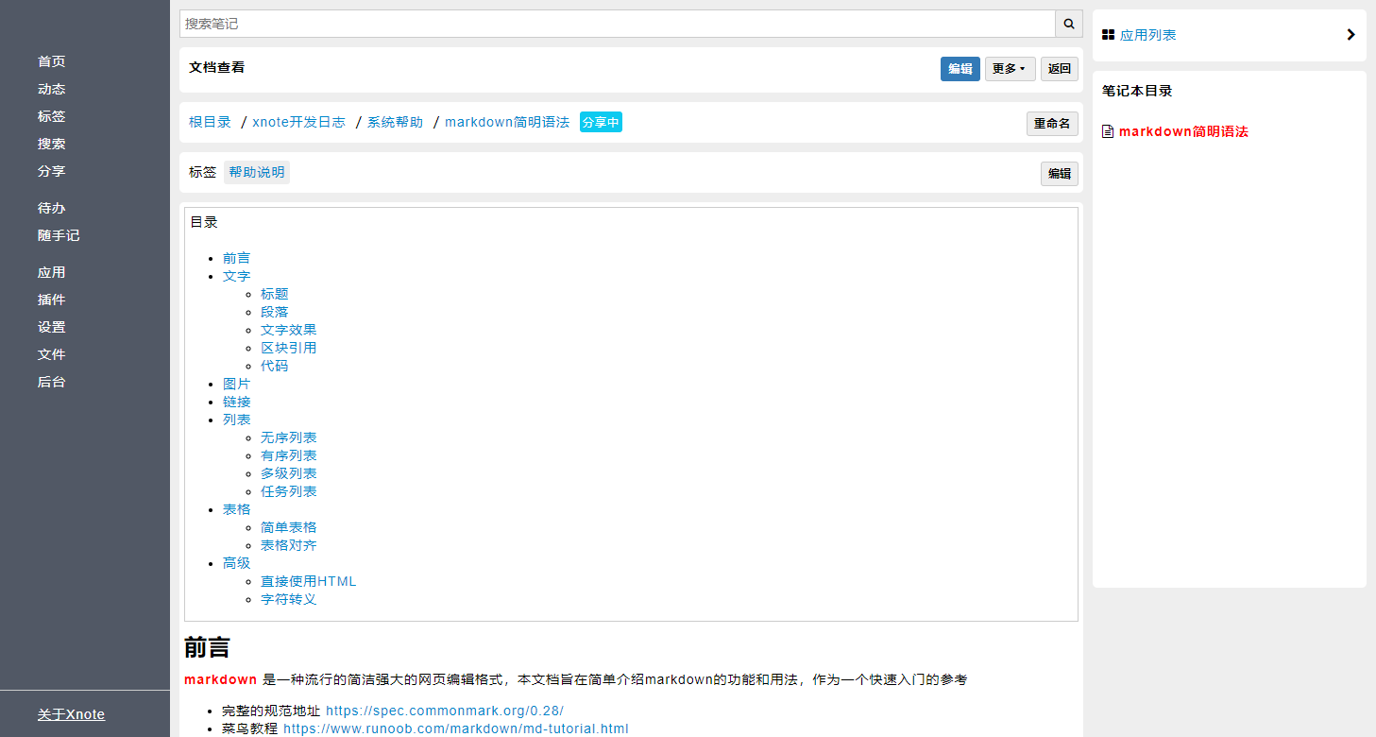The image size is (1376, 737).
Task: Click the grid icon beside 应用列表
Action: [1108, 34]
